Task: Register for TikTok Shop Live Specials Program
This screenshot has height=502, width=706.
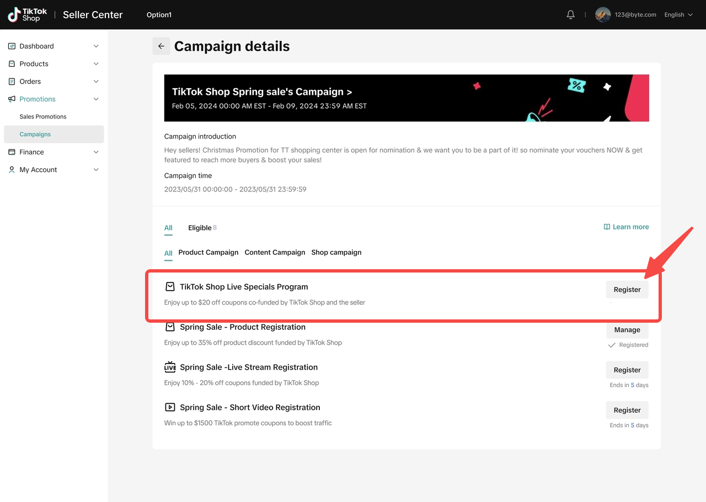Action: point(627,290)
